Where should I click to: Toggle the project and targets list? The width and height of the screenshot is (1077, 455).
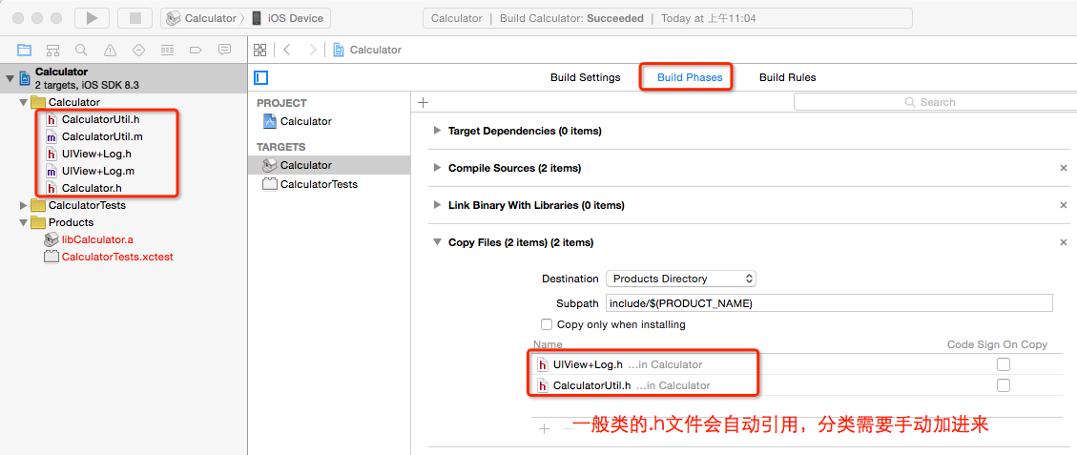[261, 77]
